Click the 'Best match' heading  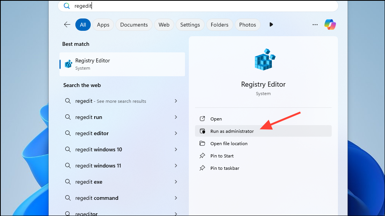(x=76, y=44)
